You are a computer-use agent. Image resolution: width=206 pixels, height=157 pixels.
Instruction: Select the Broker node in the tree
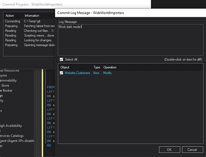(6, 90)
